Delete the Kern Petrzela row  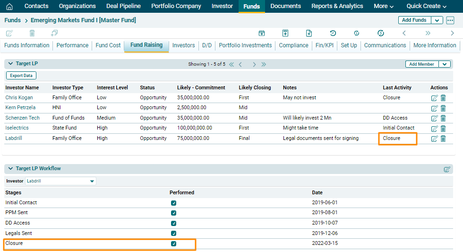[443, 108]
